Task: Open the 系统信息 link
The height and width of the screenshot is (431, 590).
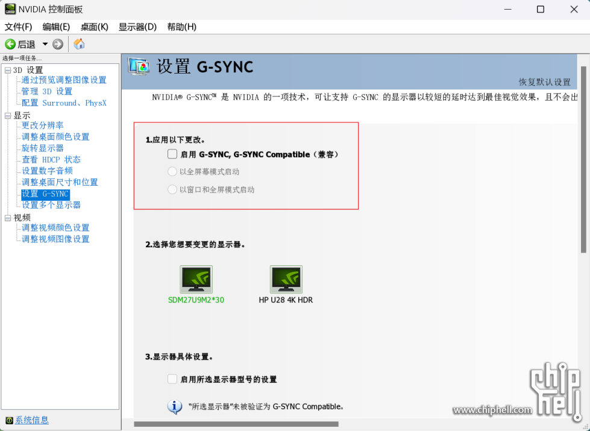Action: point(31,420)
